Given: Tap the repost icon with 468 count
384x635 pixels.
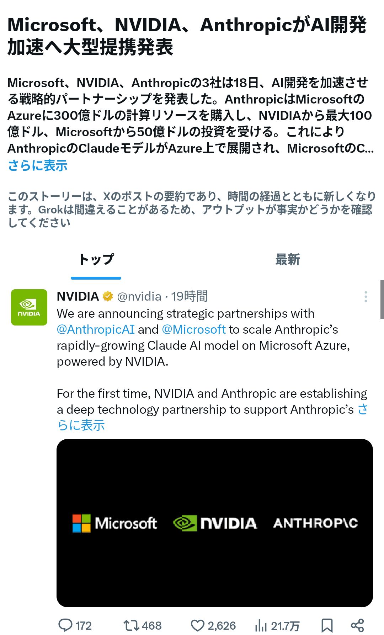Looking at the screenshot, I should 131,625.
